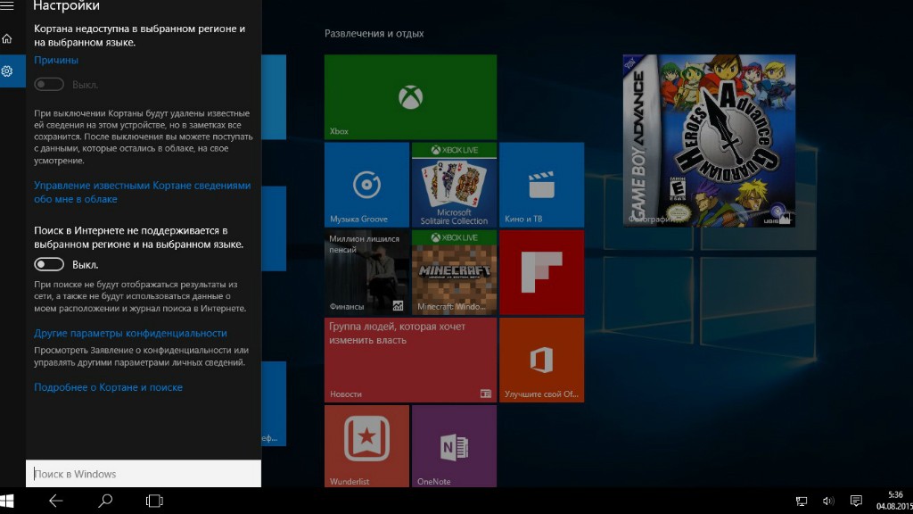Open the hamburger menu in Cortana panel
Image resolution: width=913 pixels, height=514 pixels.
(7, 6)
